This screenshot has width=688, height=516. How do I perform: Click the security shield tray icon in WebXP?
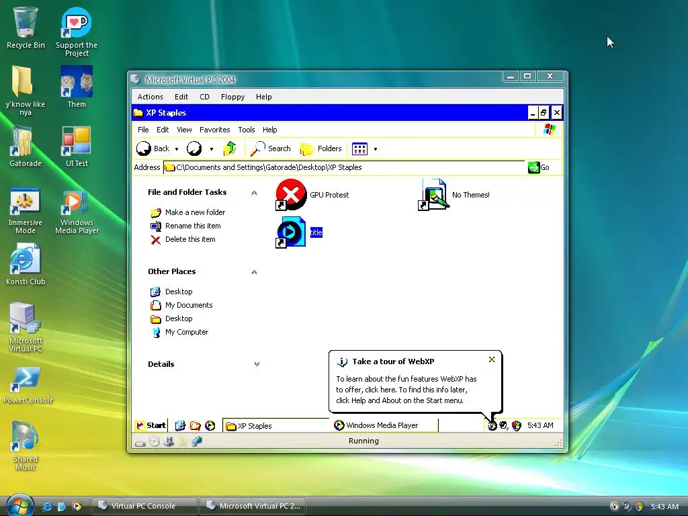tap(517, 425)
